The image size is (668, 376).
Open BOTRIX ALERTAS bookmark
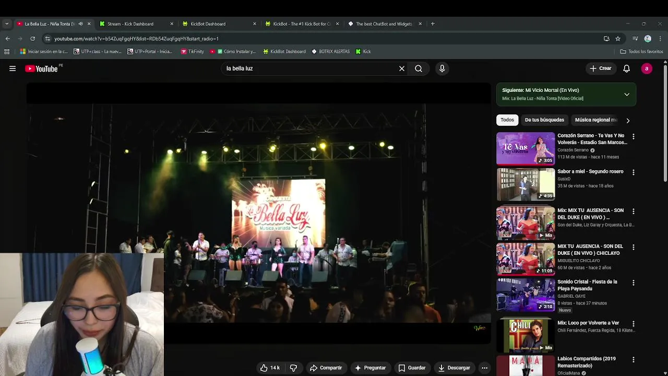(330, 51)
